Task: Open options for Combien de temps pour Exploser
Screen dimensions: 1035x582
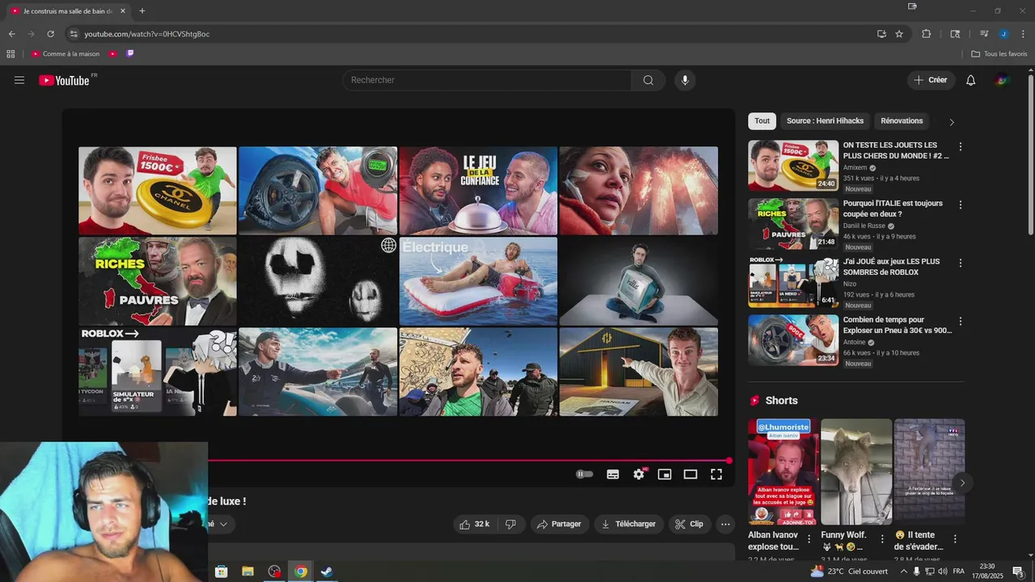Action: pos(960,322)
